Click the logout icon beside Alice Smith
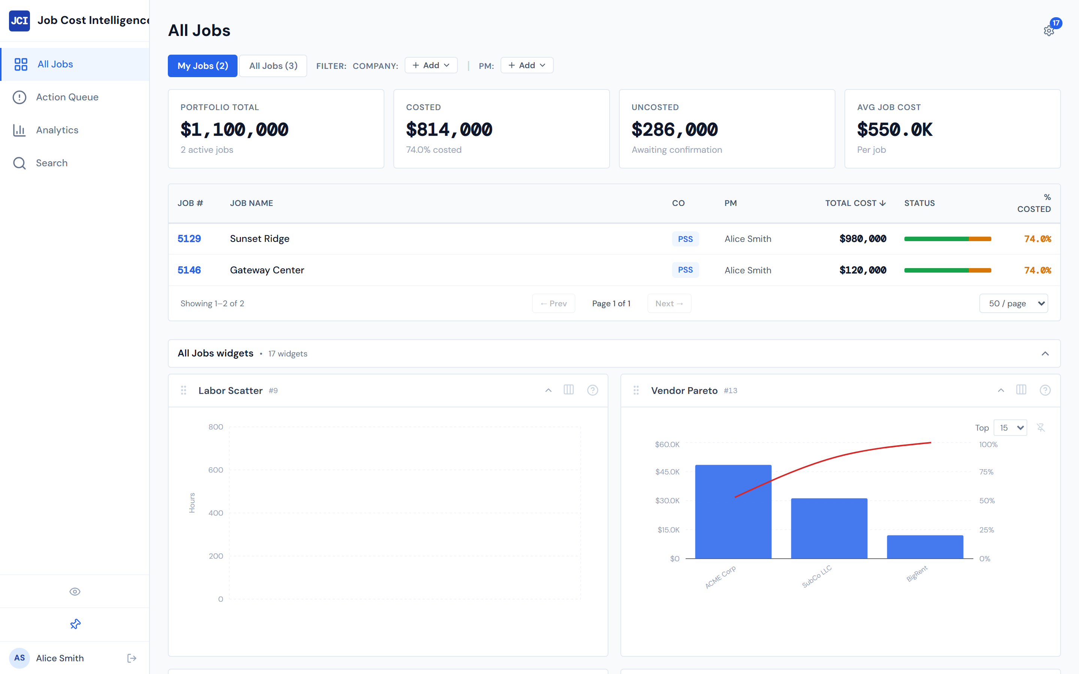Viewport: 1079px width, 674px height. pos(132,658)
